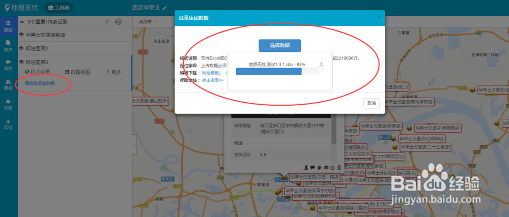Click burger marker beside 红钢城店 label
The image size is (509, 217).
click(393, 139)
